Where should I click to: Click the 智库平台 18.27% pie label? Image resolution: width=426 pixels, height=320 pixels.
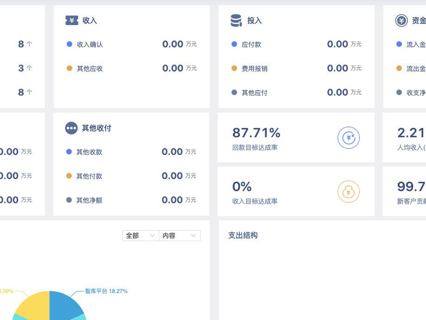[x=106, y=291]
